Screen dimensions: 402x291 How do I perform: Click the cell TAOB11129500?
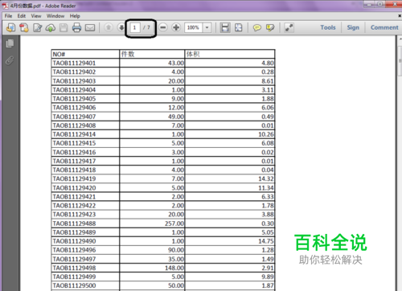point(85,285)
